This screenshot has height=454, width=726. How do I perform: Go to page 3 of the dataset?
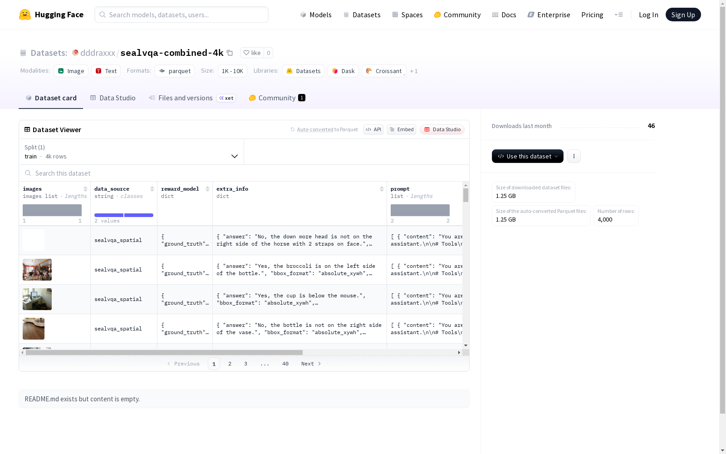pyautogui.click(x=246, y=364)
